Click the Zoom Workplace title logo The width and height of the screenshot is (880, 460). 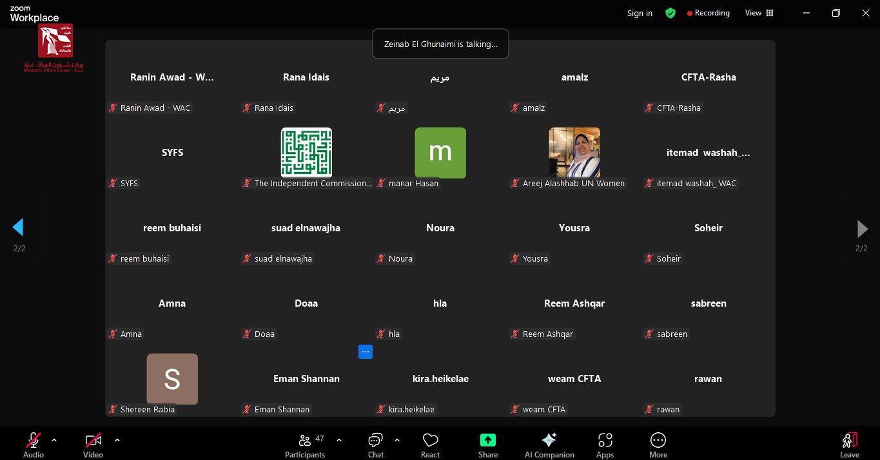34,14
